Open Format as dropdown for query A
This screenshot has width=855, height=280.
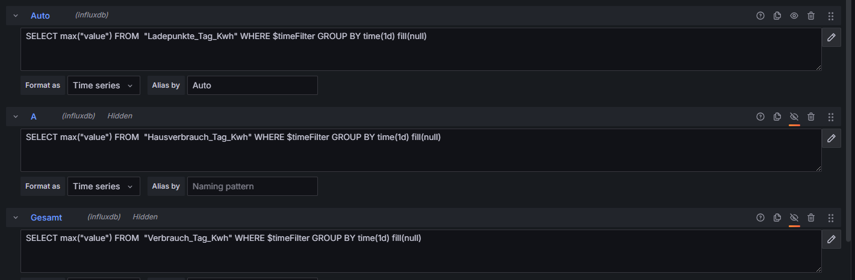[104, 186]
